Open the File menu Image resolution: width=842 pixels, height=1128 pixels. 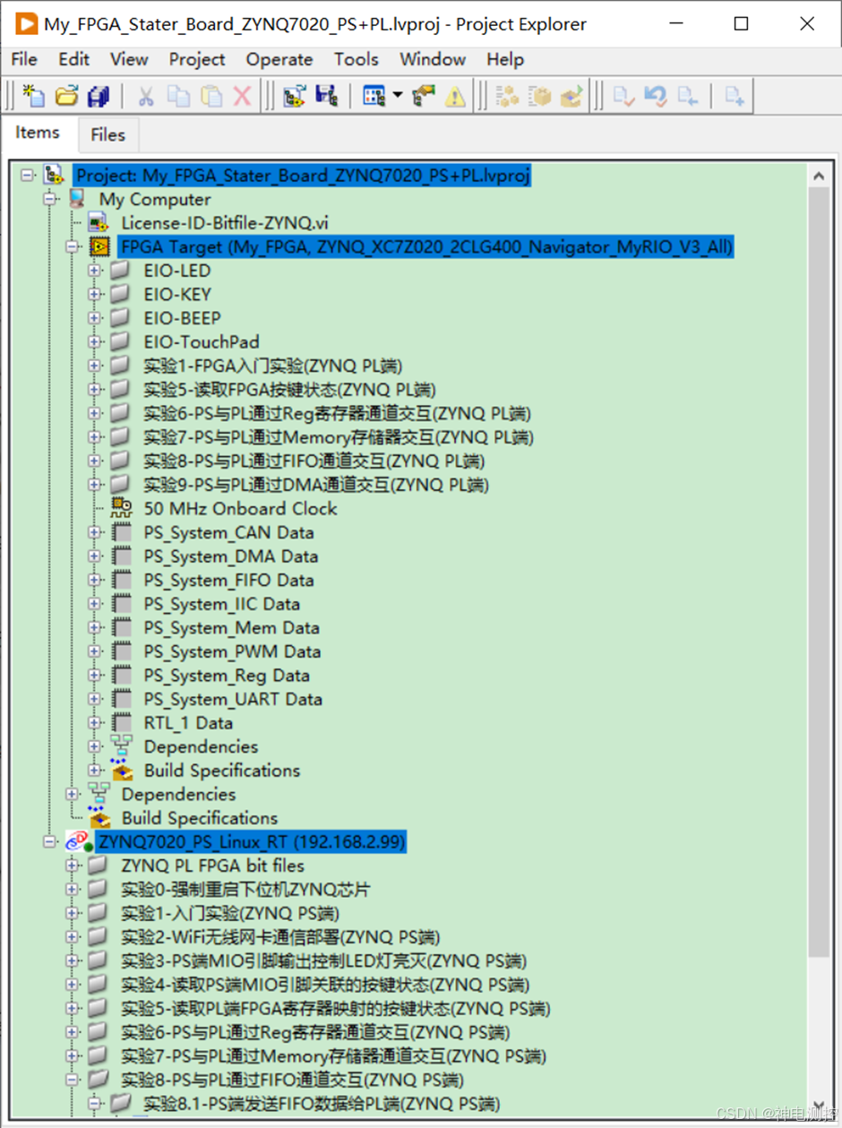(x=24, y=59)
